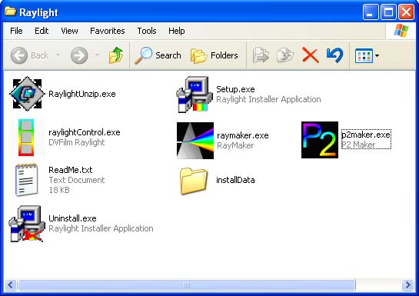The height and width of the screenshot is (296, 419).
Task: Expand the Forward history dropdown arrow
Action: pyautogui.click(x=97, y=55)
